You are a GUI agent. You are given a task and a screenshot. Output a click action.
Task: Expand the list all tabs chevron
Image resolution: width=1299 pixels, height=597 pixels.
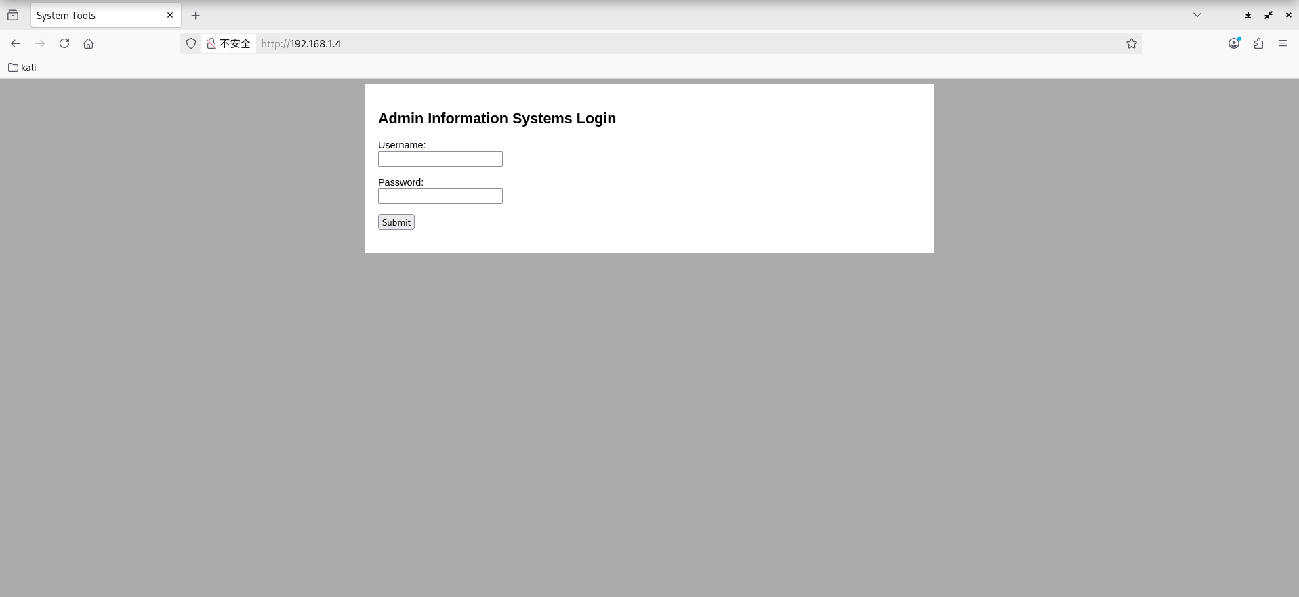(x=1197, y=15)
